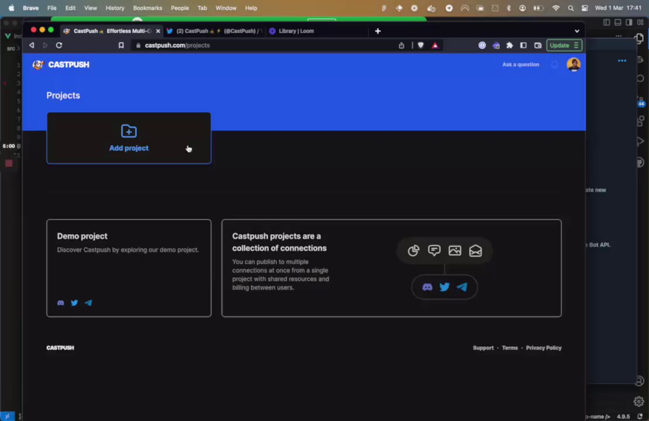Open the Add project card

[x=129, y=138]
